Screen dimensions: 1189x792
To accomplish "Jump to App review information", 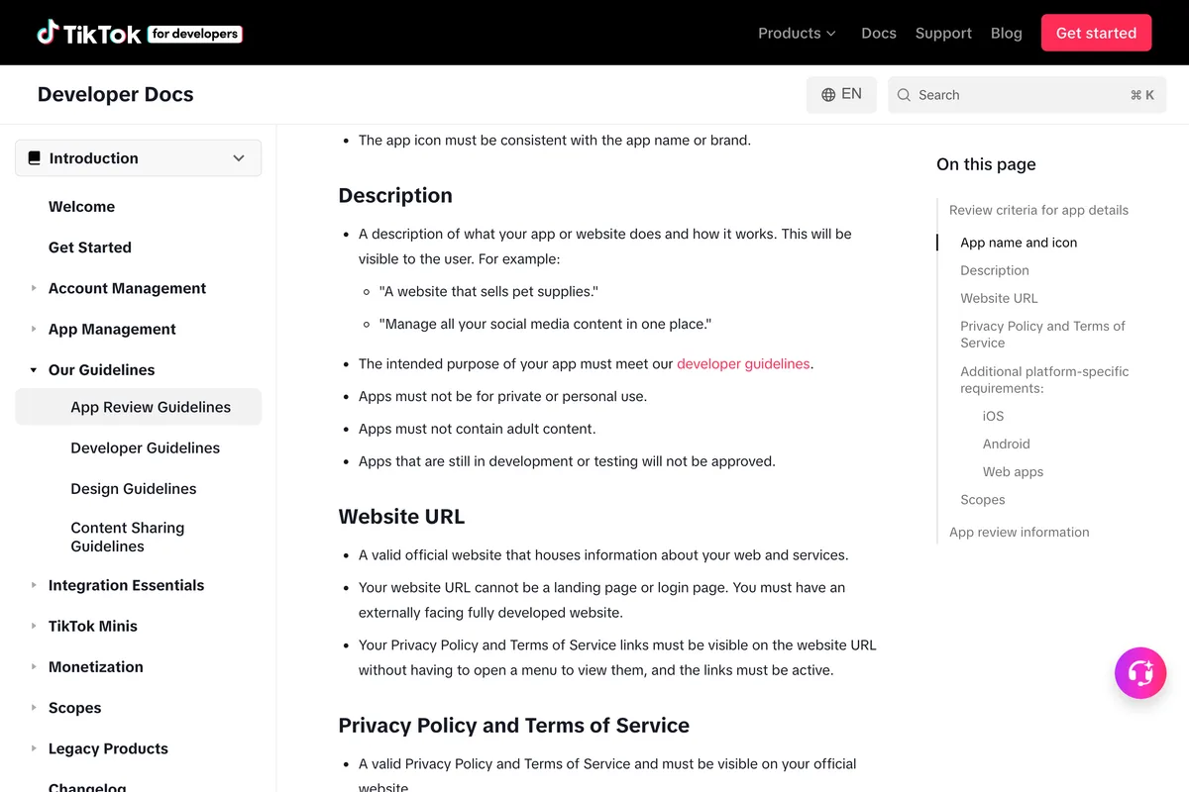I will [1019, 532].
